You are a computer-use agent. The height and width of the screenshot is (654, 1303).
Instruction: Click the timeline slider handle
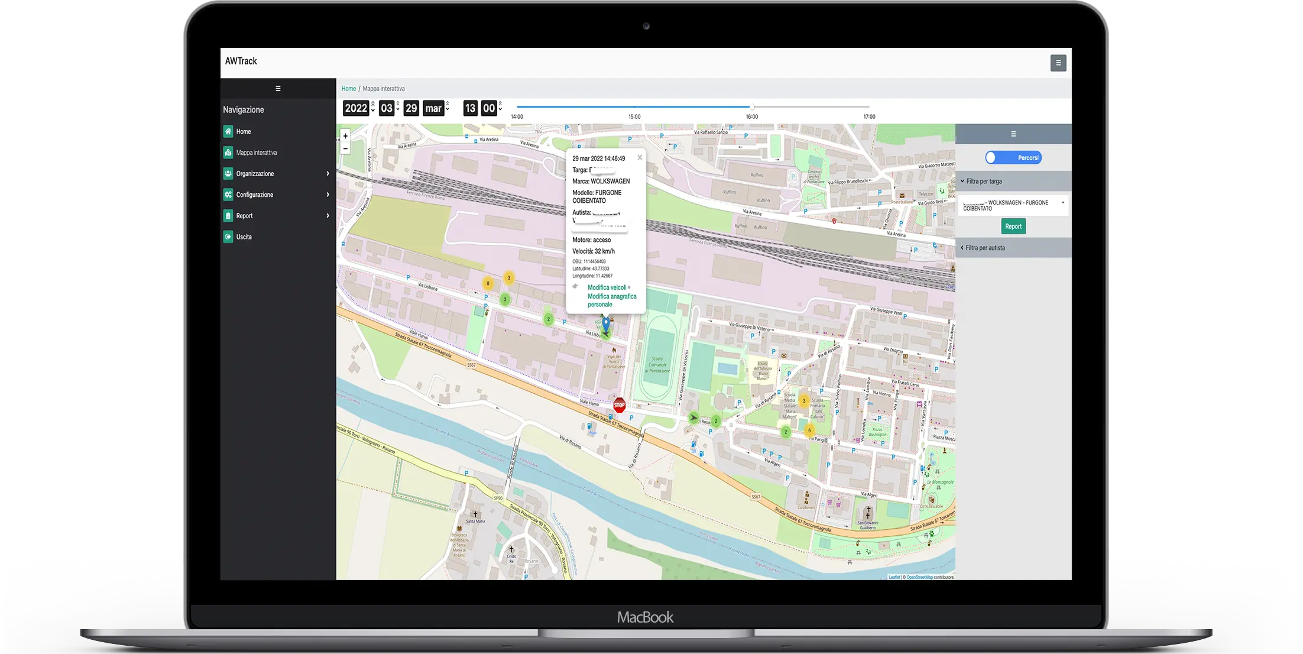[x=752, y=108]
